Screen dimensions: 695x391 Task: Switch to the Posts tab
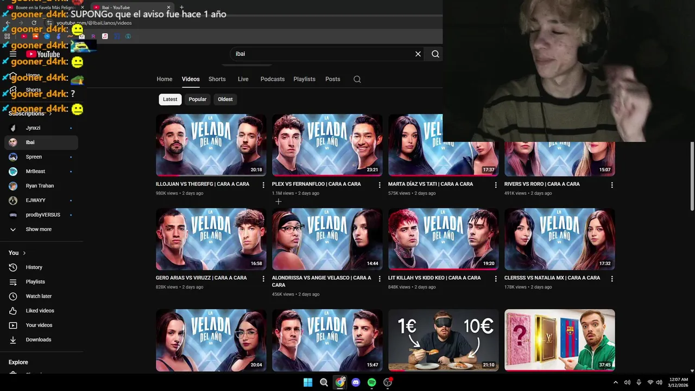click(333, 79)
